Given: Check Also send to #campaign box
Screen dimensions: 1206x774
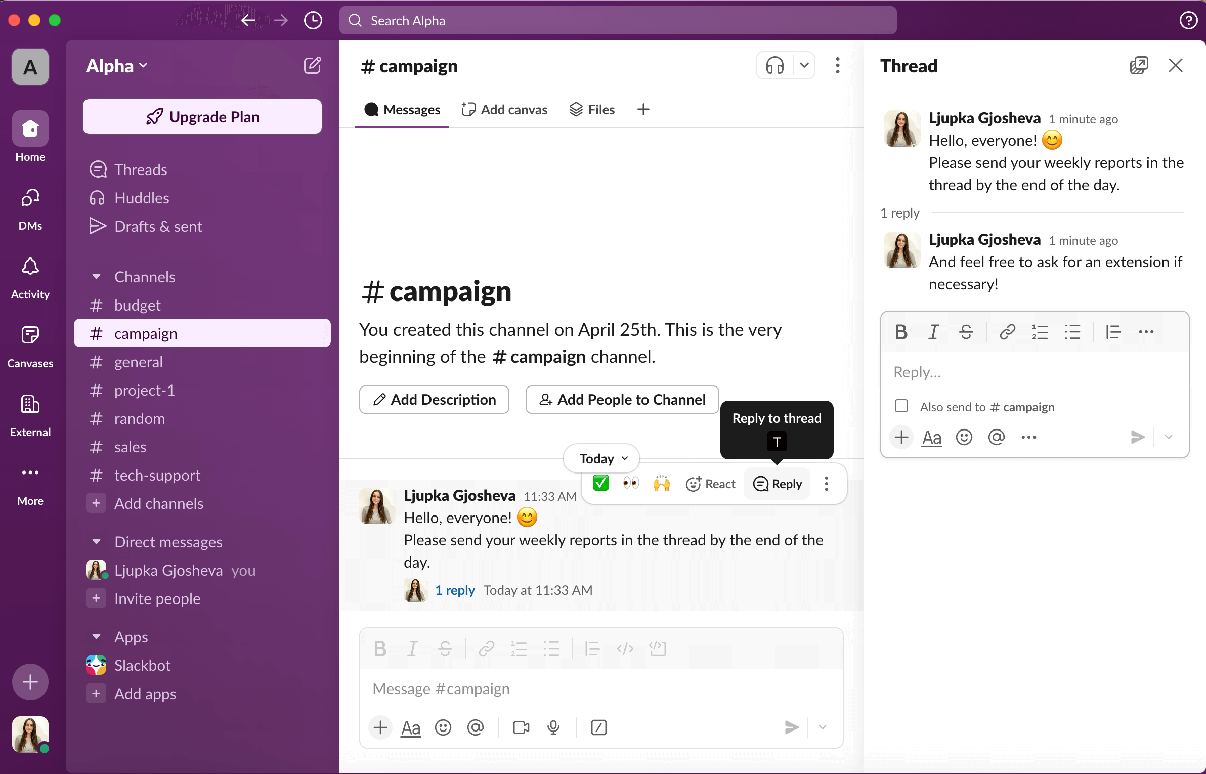Looking at the screenshot, I should tap(901, 406).
